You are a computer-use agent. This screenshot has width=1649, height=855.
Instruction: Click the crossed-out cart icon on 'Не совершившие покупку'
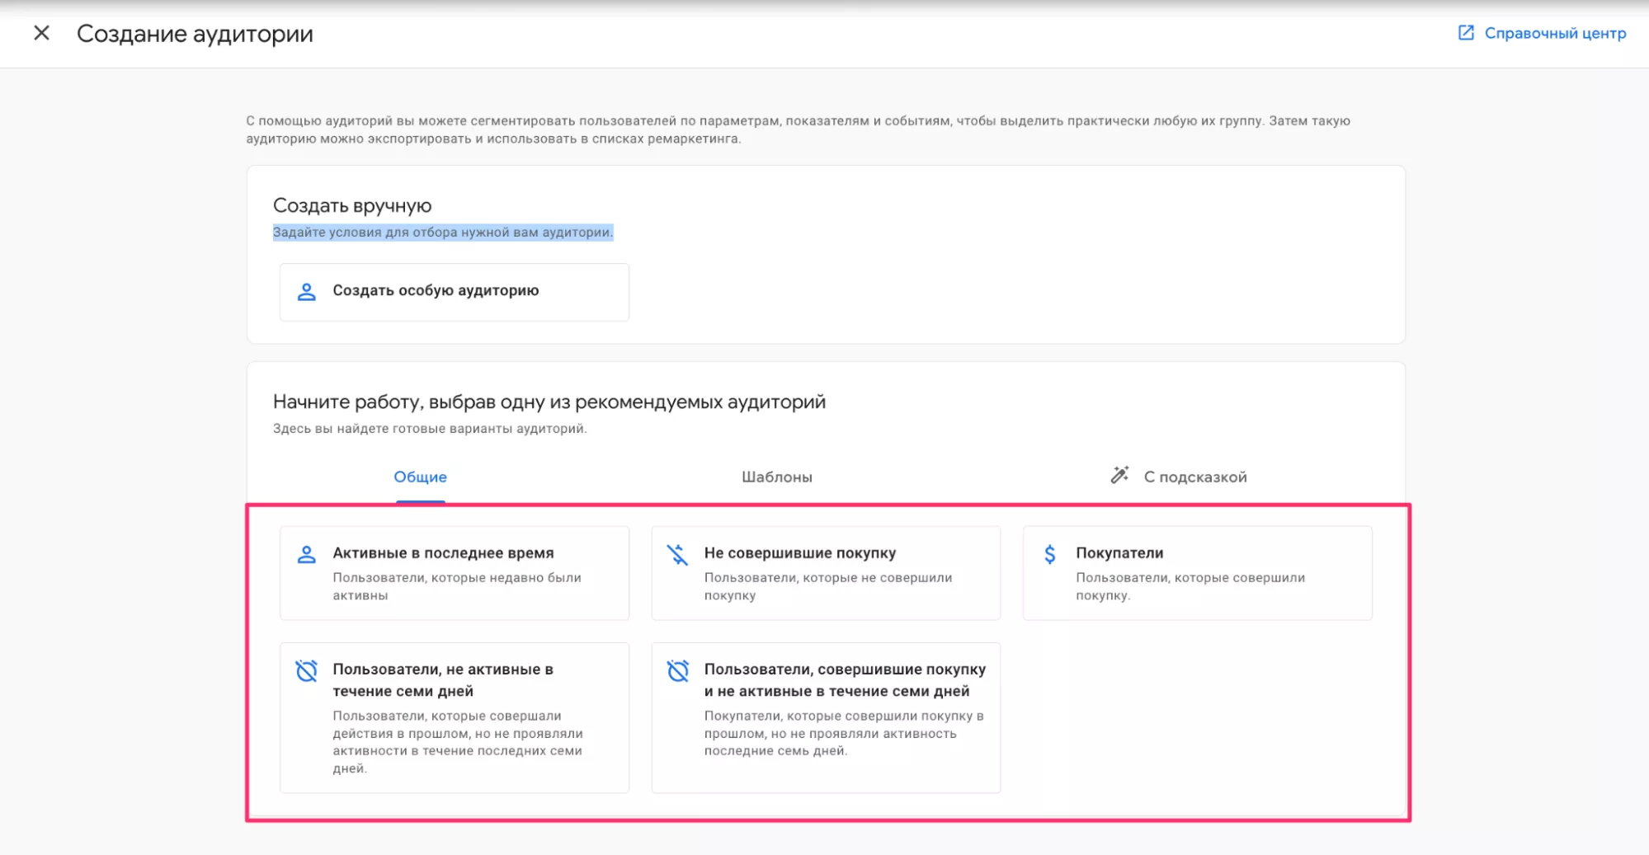678,553
